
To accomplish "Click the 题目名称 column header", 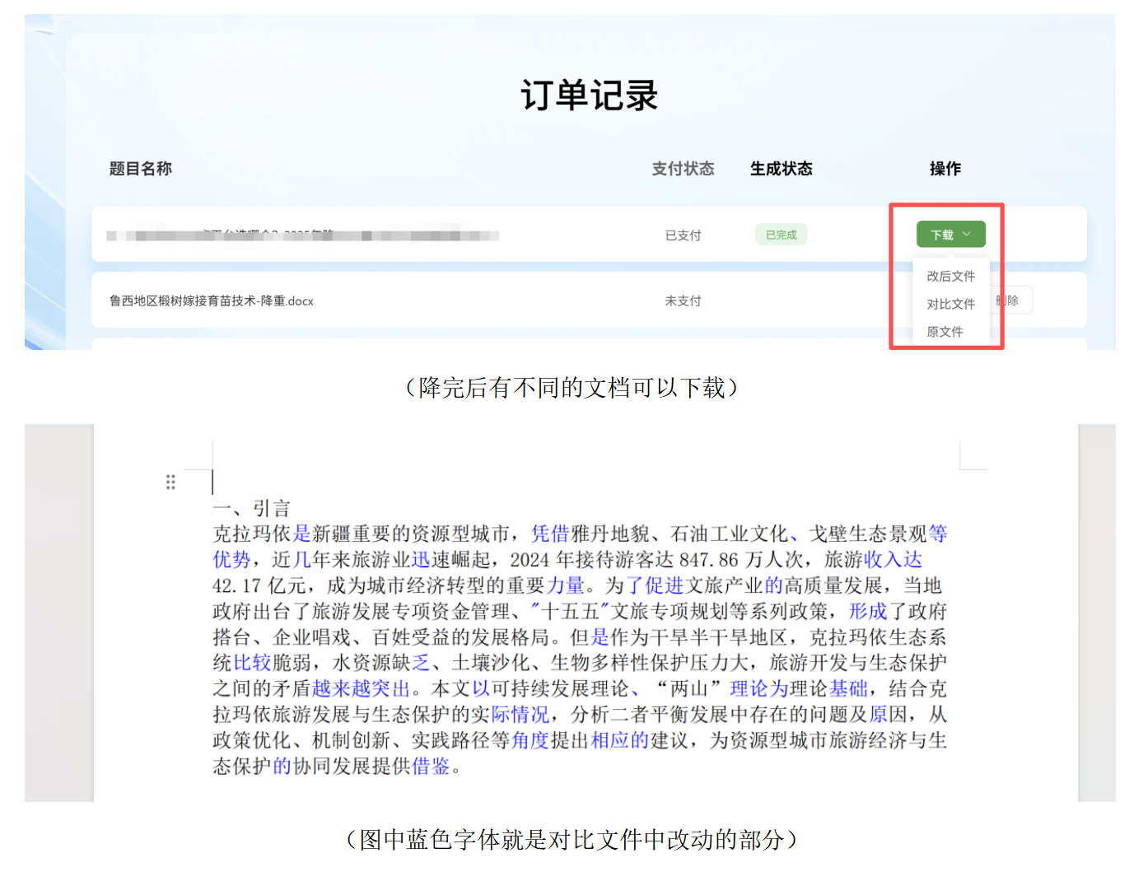I will [x=141, y=169].
